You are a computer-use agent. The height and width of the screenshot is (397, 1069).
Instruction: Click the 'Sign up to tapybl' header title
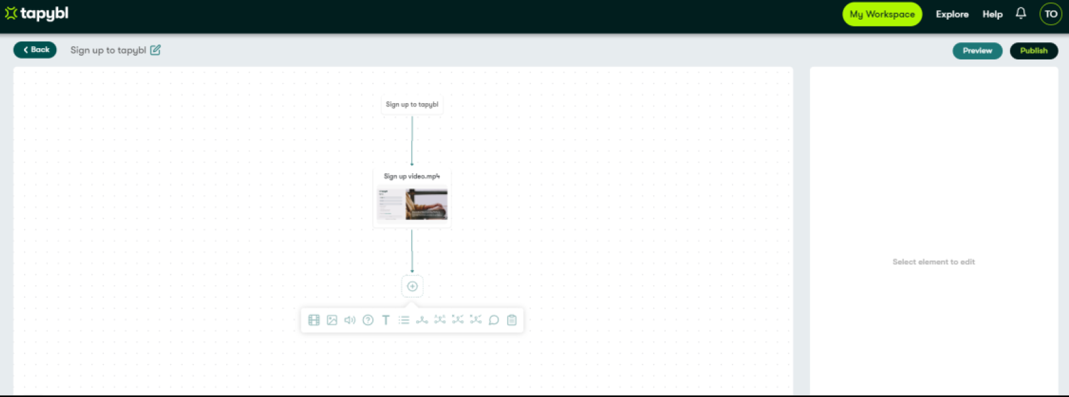click(x=108, y=50)
